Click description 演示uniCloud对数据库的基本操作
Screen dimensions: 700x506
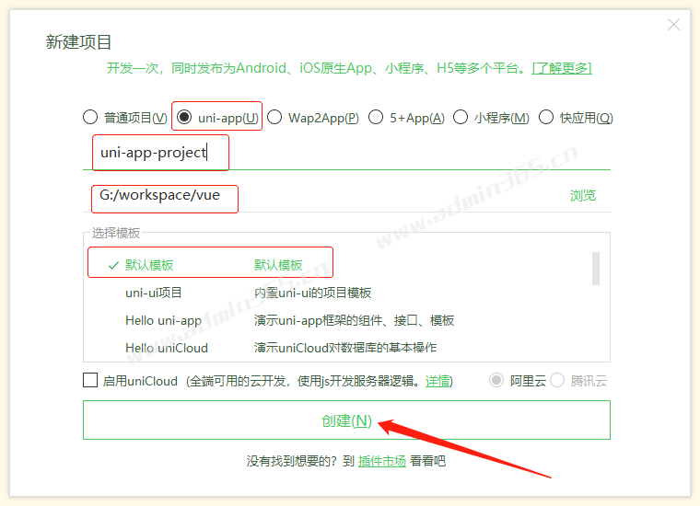(x=345, y=348)
